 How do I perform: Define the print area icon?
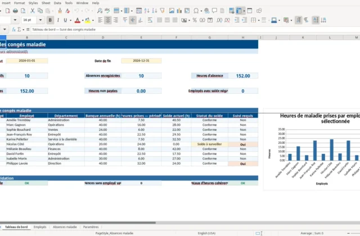click(231, 11)
